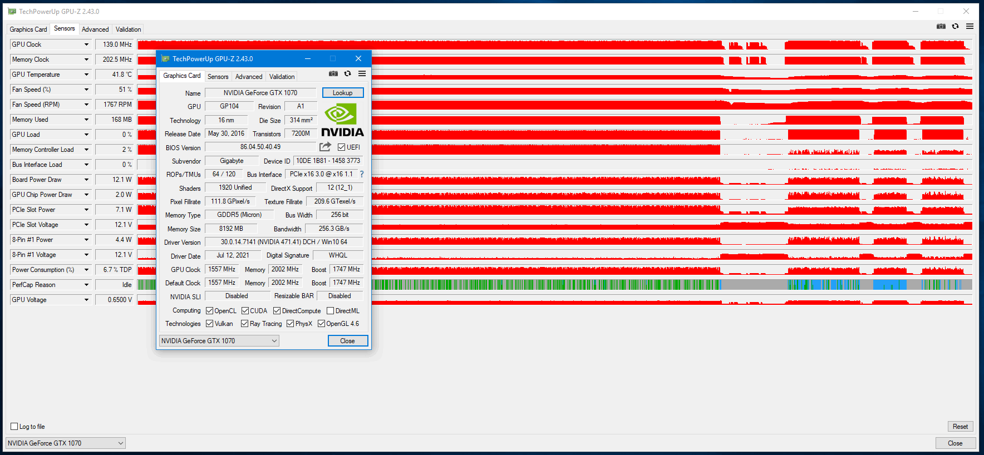The height and width of the screenshot is (455, 984).
Task: Click the Idle PerfCap value
Action: (115, 285)
